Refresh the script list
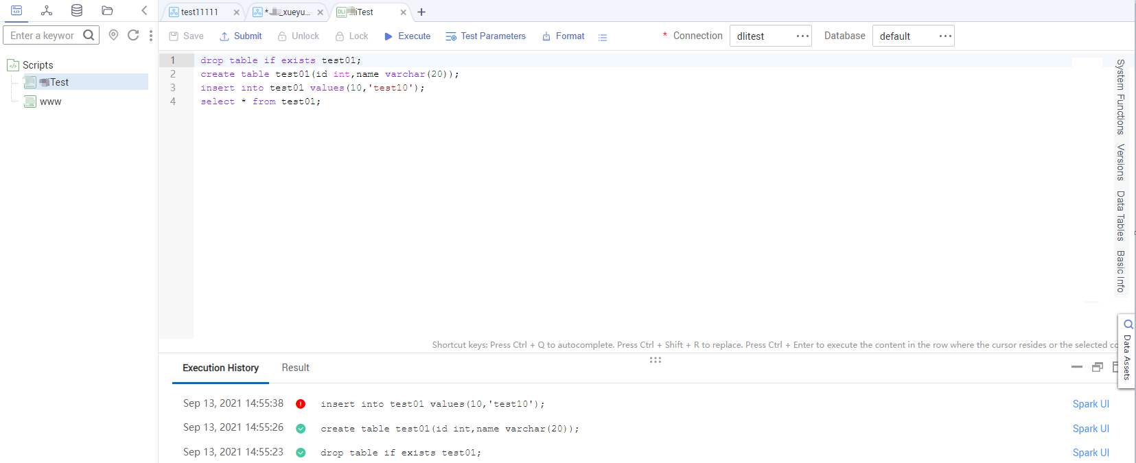1136x463 pixels. click(x=133, y=35)
